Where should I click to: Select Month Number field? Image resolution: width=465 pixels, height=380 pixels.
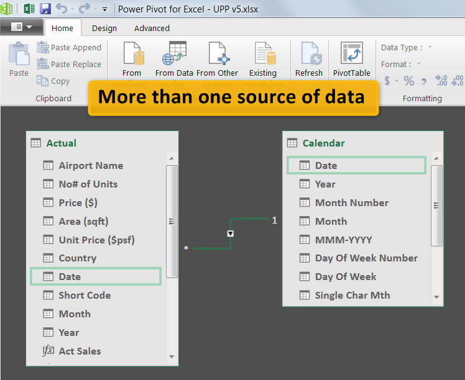356,202
